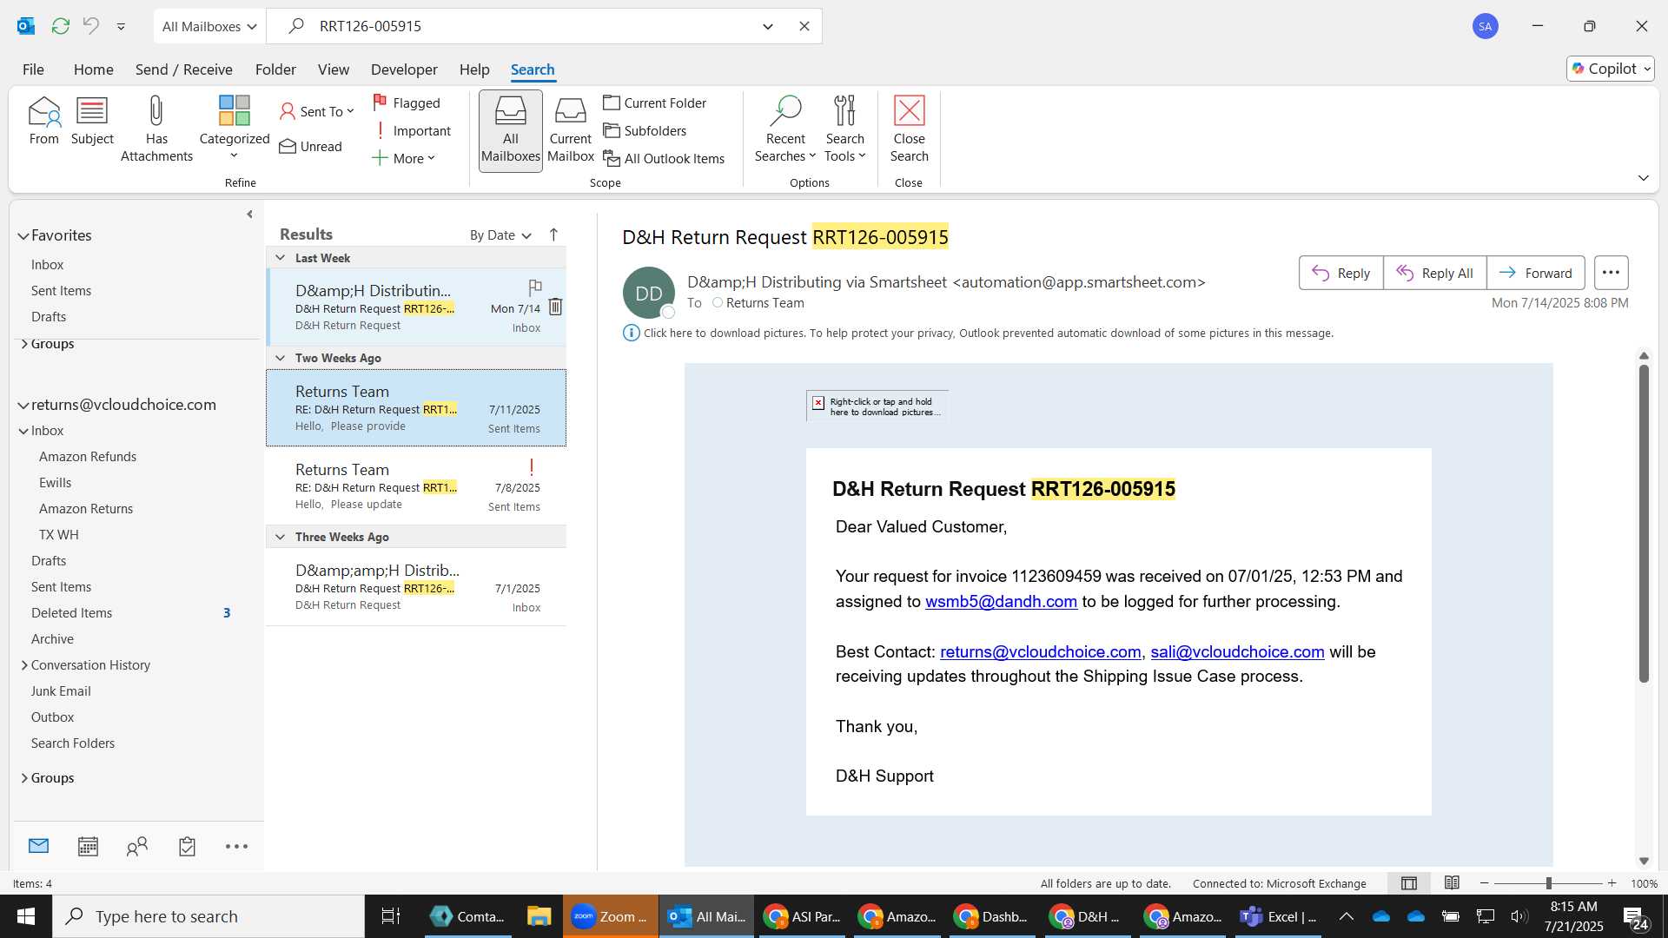Open Customize Quick Access Toolbar arrow
1668x938 pixels.
point(121,26)
